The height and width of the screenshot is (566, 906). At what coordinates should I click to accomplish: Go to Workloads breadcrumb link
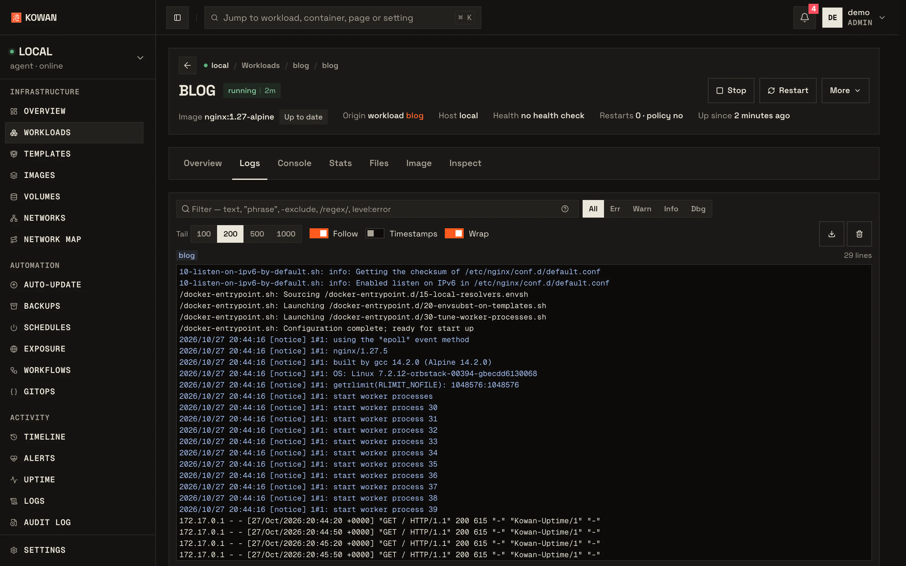click(260, 65)
